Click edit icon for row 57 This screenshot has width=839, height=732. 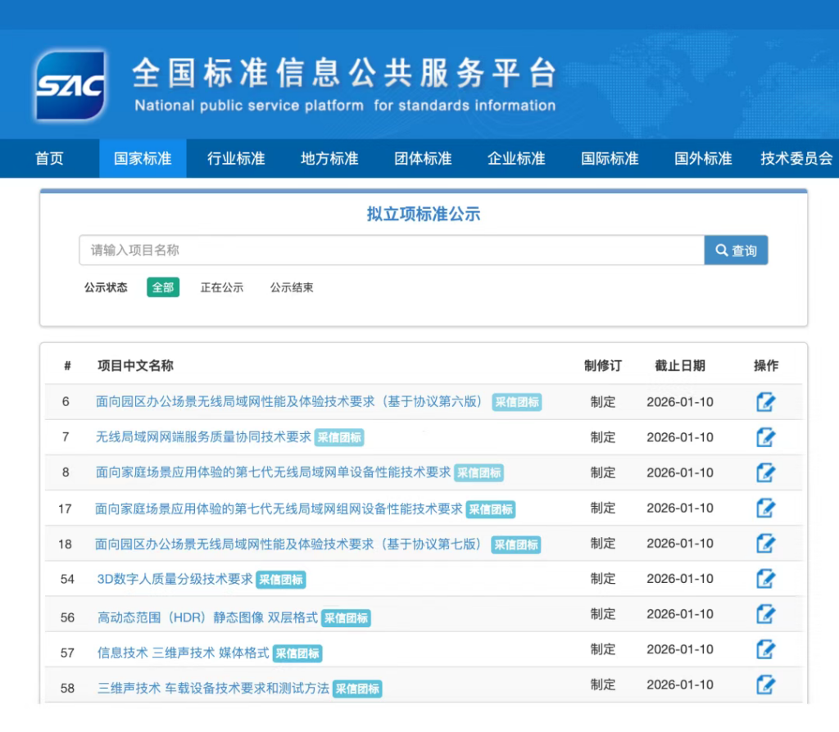(x=765, y=649)
